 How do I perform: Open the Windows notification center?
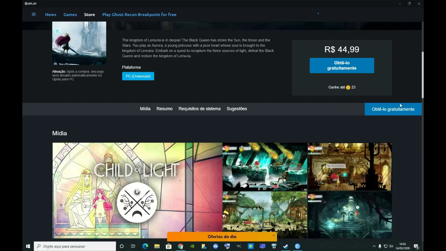click(x=416, y=246)
